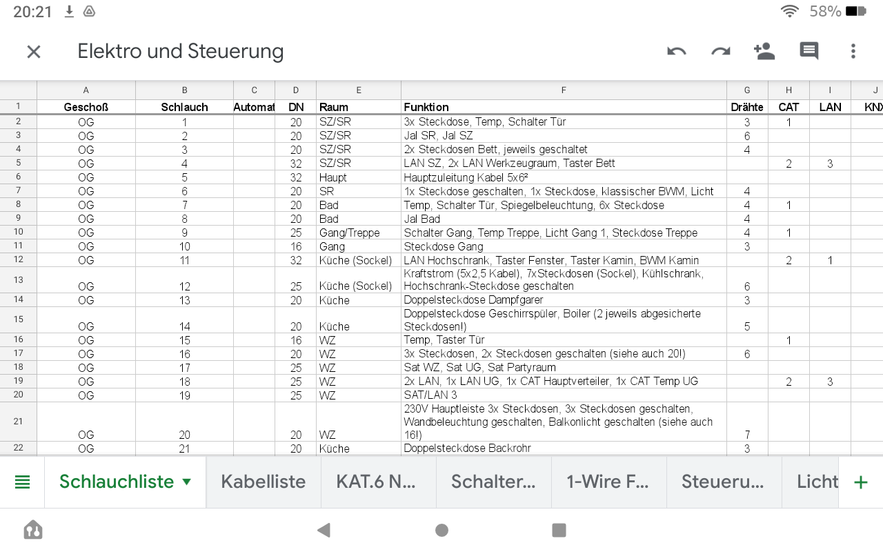The image size is (883, 552).
Task: Open the three-dot overflow menu
Action: (853, 52)
